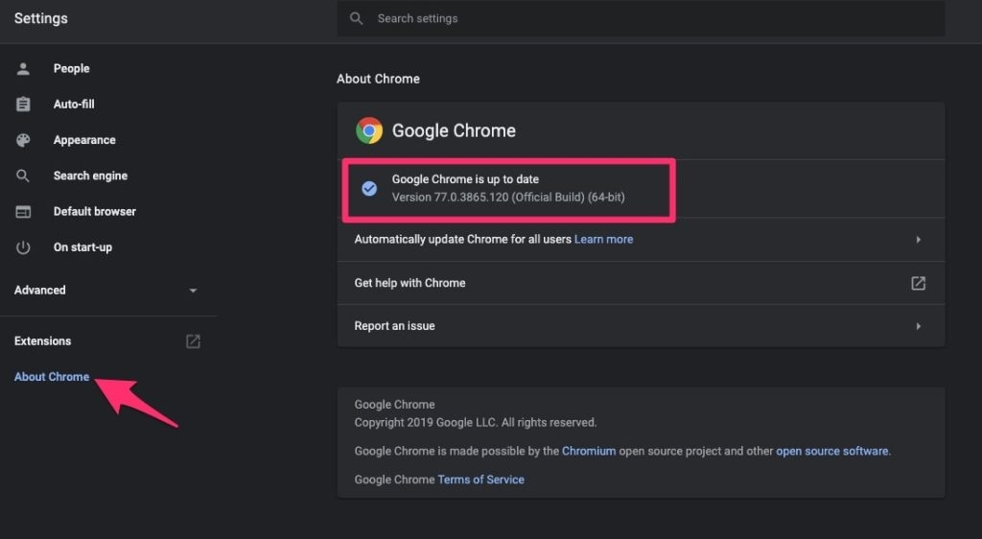Open the open source software link
982x539 pixels.
(x=832, y=452)
